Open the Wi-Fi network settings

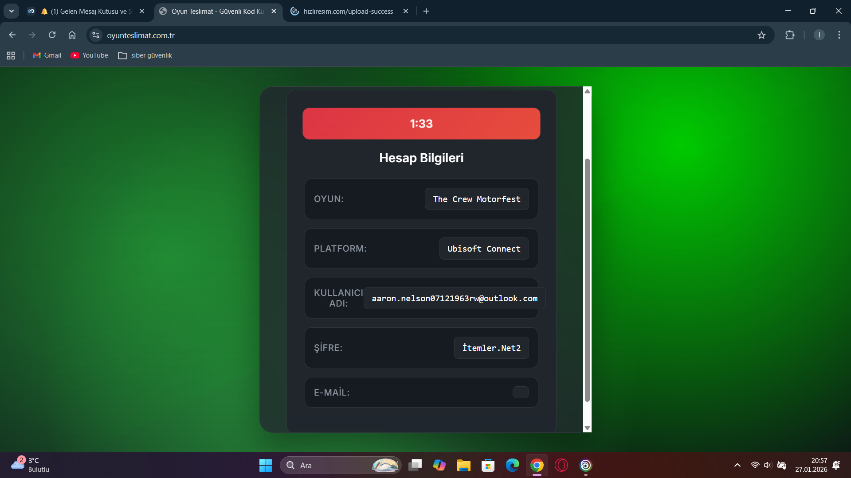click(755, 465)
